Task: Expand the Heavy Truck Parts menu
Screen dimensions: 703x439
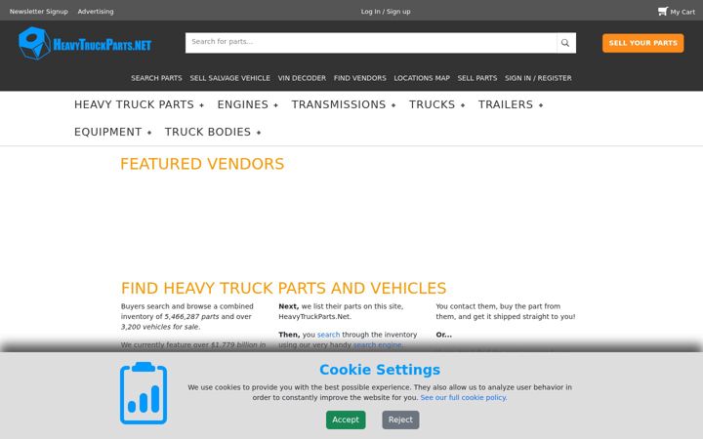Action: coord(139,104)
